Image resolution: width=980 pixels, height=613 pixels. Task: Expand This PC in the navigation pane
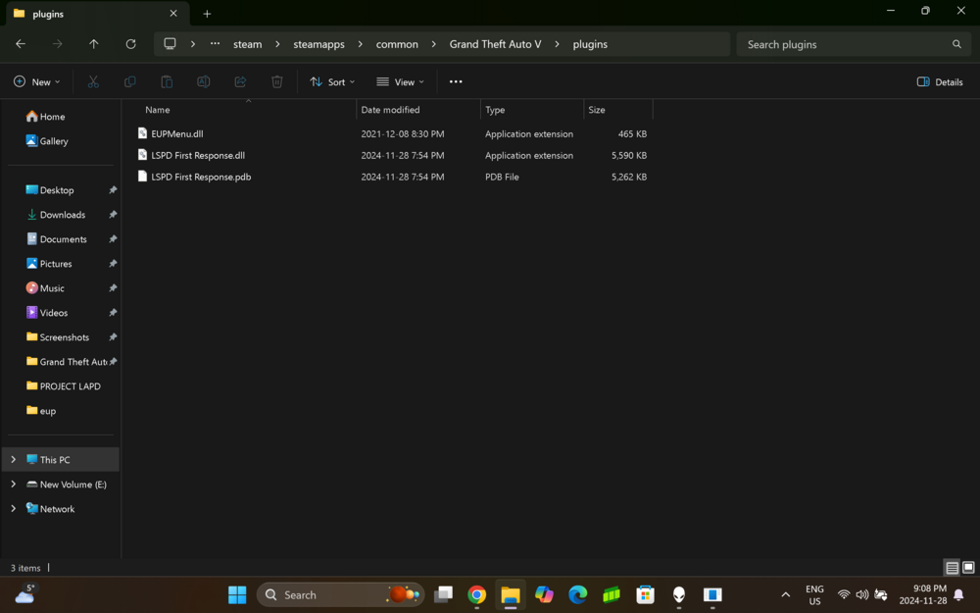12,459
